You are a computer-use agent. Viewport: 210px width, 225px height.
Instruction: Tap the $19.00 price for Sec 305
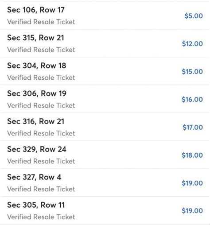[x=192, y=211]
